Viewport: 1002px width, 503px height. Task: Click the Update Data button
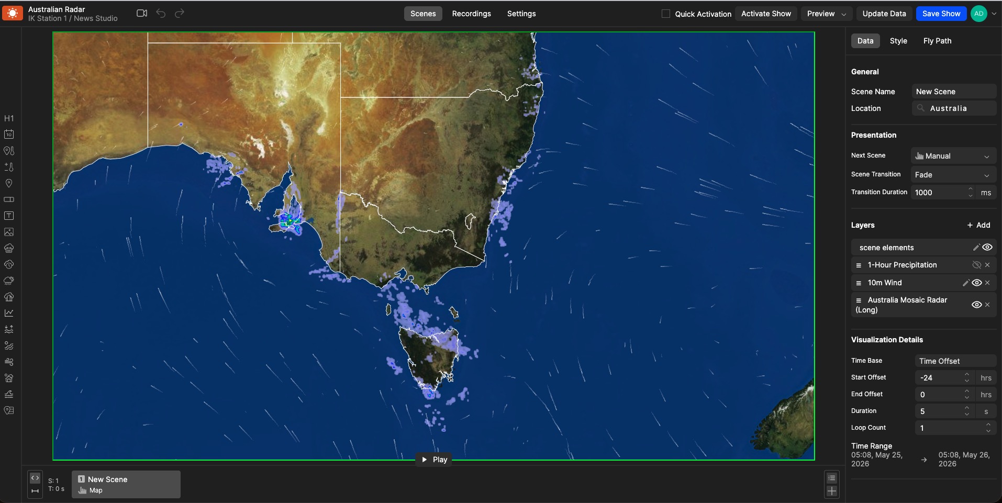click(x=884, y=14)
